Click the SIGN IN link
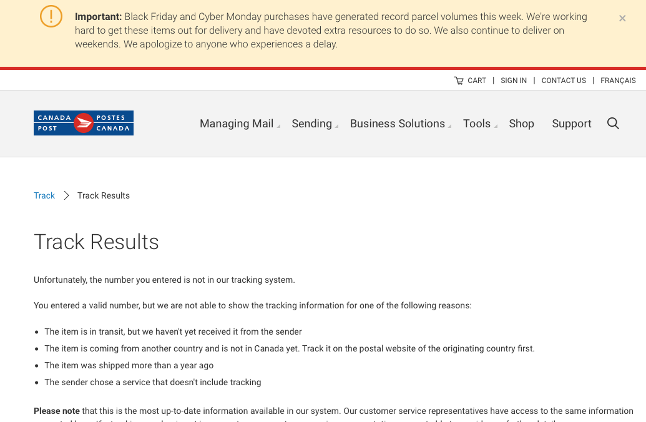Screen dimensions: 646x422 click(513, 81)
